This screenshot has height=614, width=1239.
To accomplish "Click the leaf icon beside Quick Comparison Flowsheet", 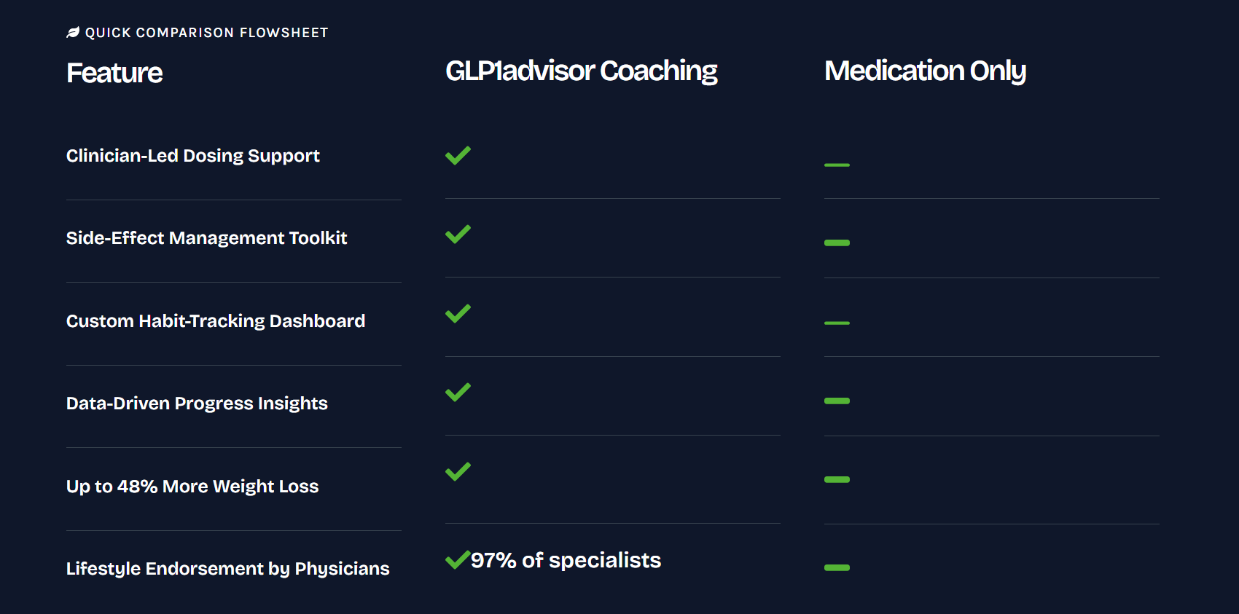I will tap(73, 33).
